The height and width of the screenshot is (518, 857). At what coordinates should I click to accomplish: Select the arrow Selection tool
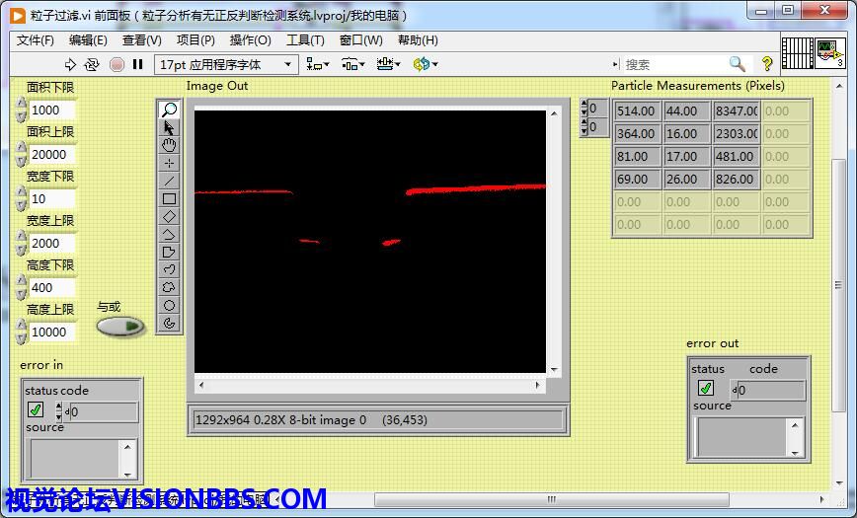(169, 127)
